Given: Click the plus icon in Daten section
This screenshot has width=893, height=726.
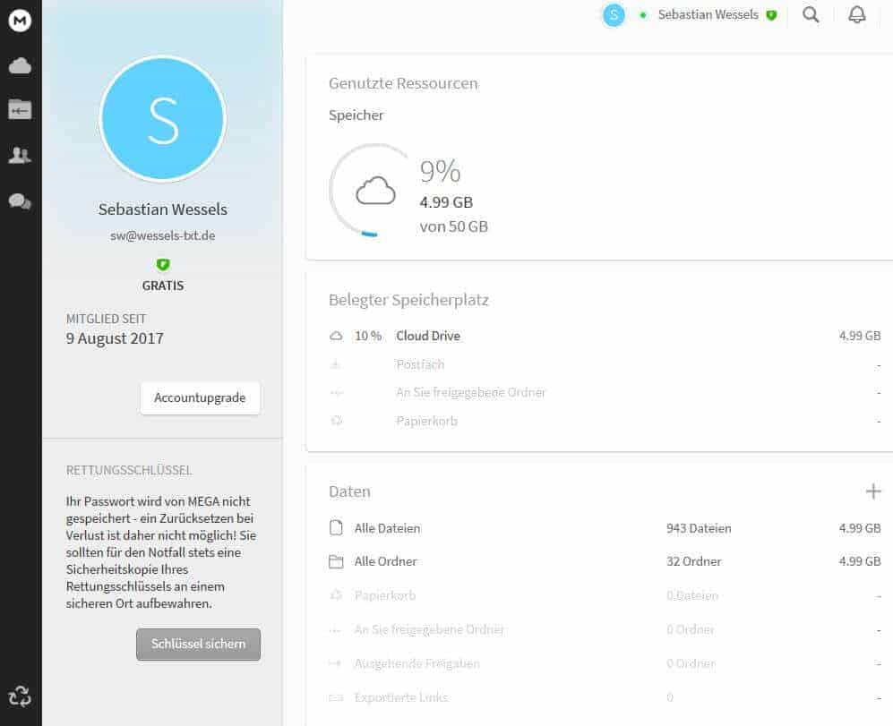Looking at the screenshot, I should [x=873, y=491].
